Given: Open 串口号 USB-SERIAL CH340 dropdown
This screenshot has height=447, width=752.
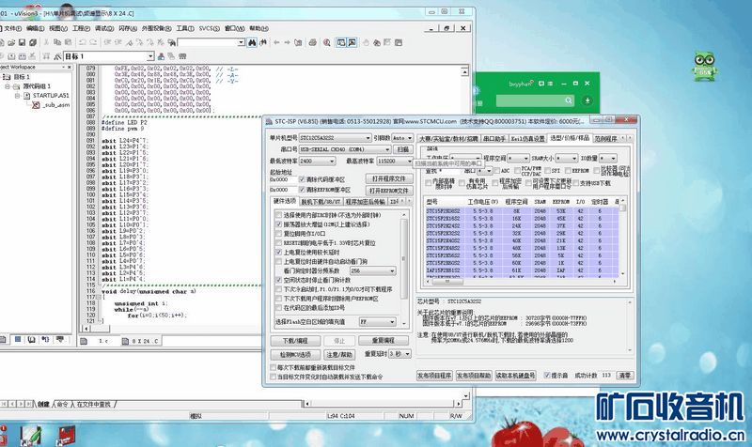Looking at the screenshot, I should tap(345, 149).
